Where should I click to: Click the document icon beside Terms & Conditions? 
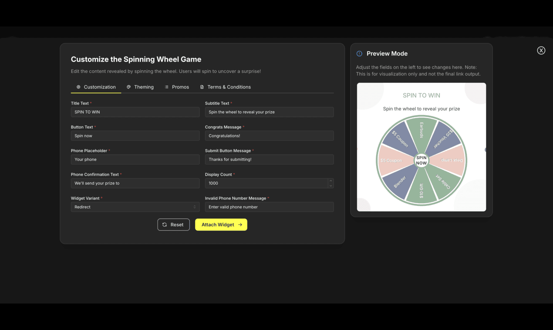202,87
